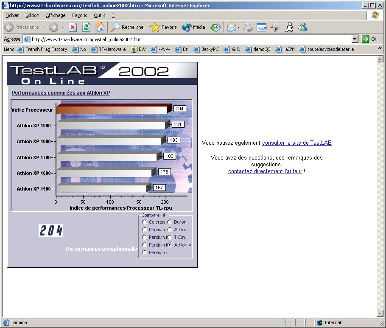Select the Duron radio button
386x328 pixels.
170,222
